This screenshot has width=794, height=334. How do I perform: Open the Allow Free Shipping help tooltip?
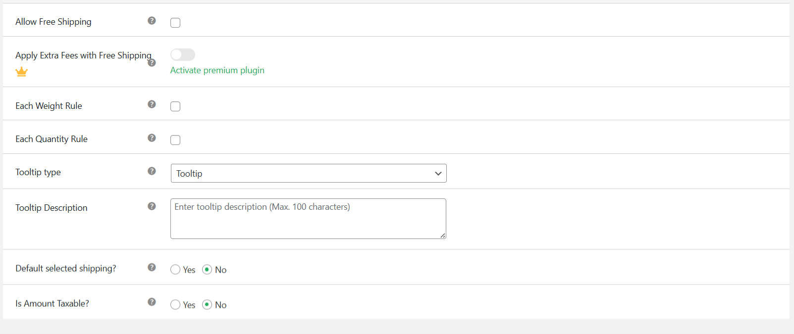click(x=152, y=20)
